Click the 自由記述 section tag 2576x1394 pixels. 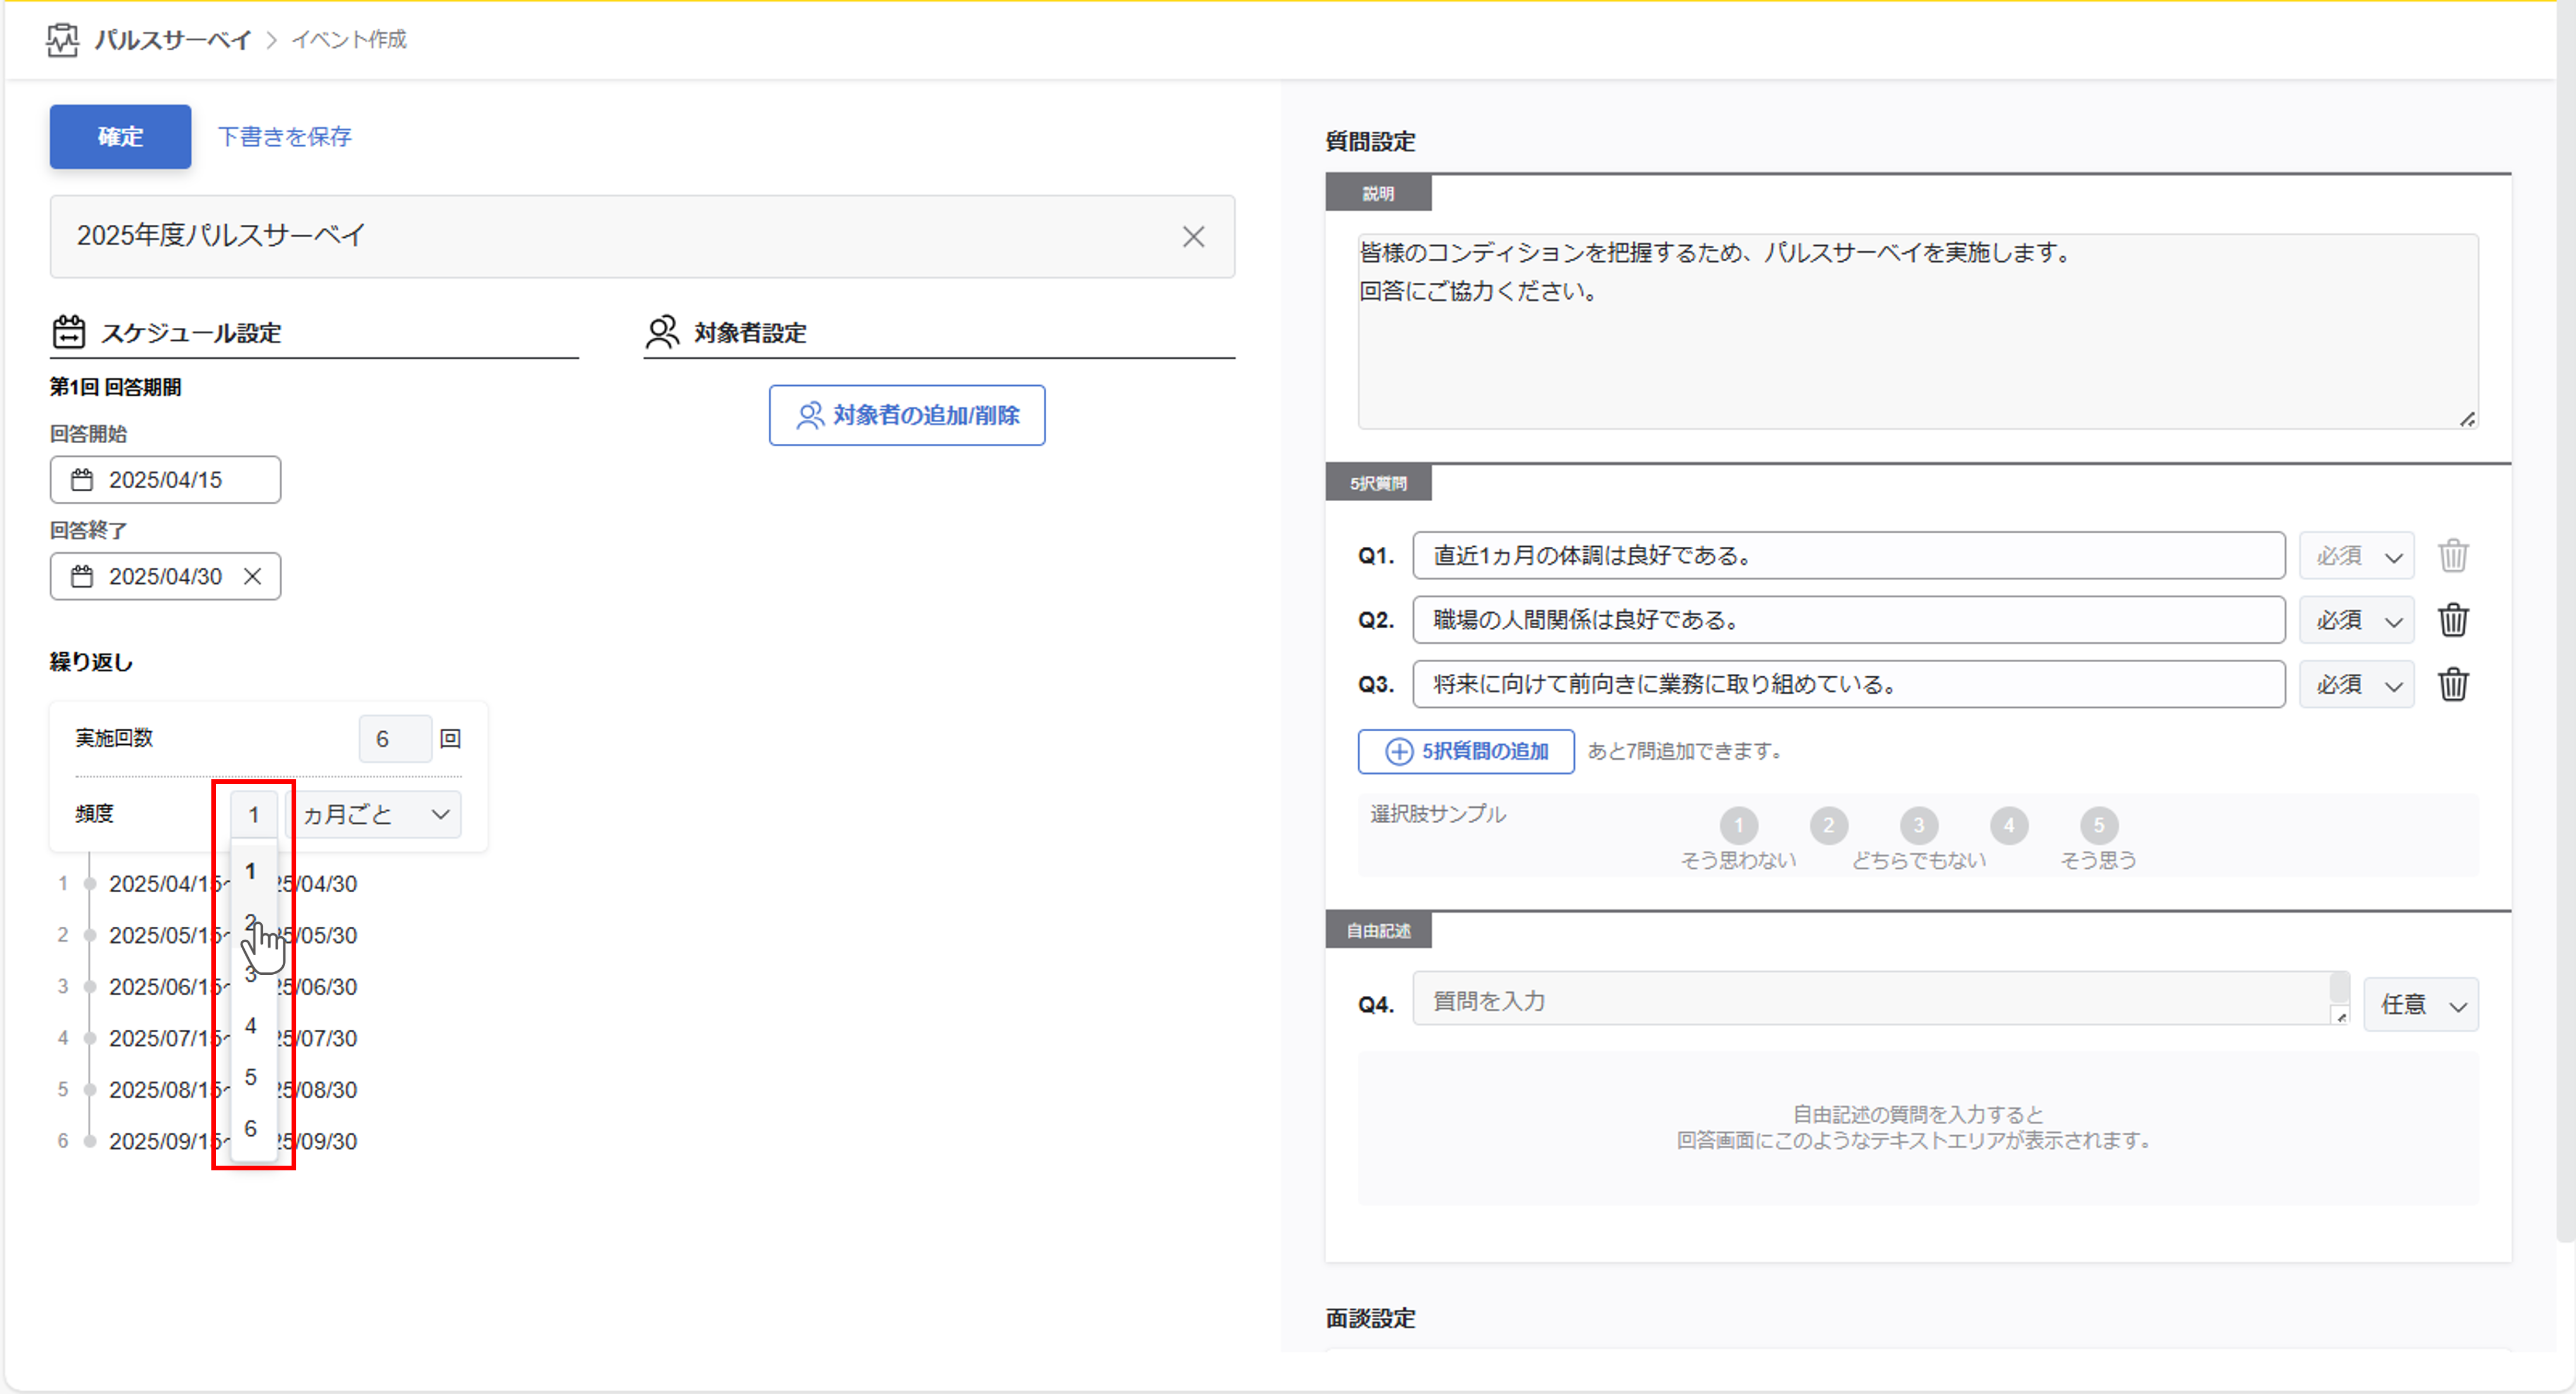point(1378,931)
